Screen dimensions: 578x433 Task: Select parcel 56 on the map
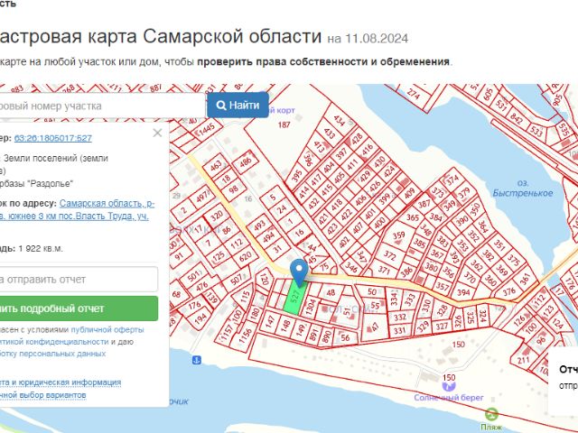pos(345,337)
